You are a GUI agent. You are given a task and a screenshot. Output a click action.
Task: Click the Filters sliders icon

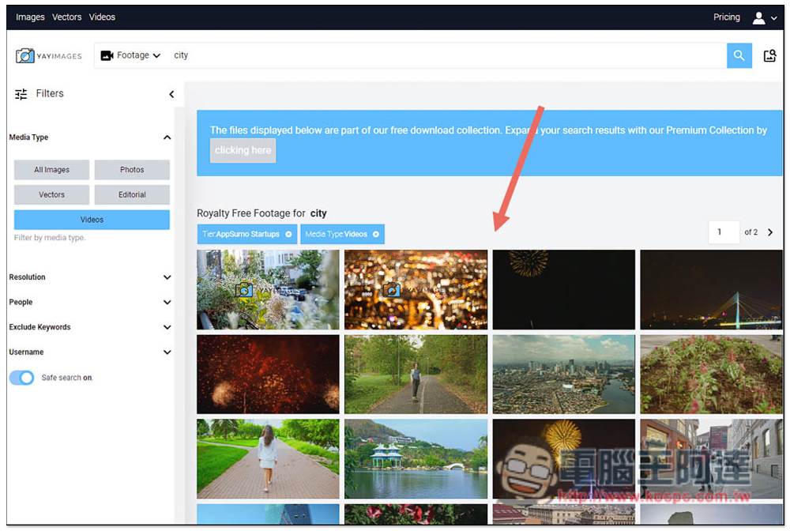[21, 94]
